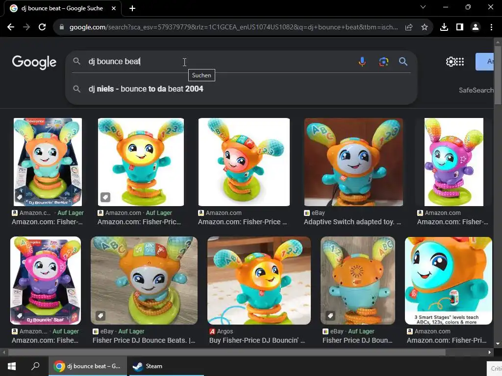The image size is (502, 376).
Task: Click 'Adaptive Switch adapted toy' link
Action: point(352,222)
